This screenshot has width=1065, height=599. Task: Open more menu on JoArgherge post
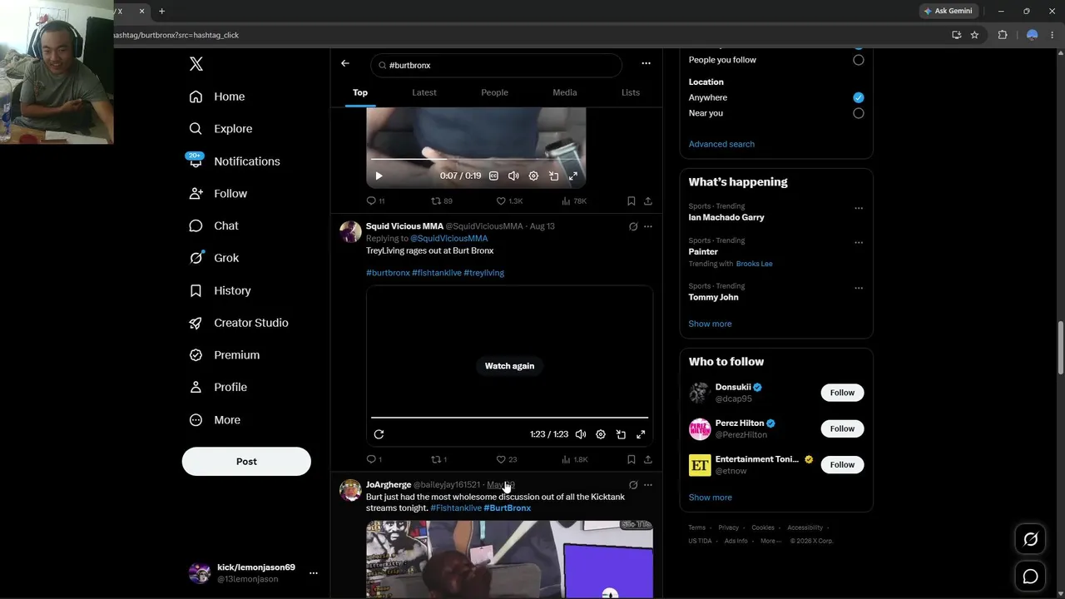pos(648,485)
